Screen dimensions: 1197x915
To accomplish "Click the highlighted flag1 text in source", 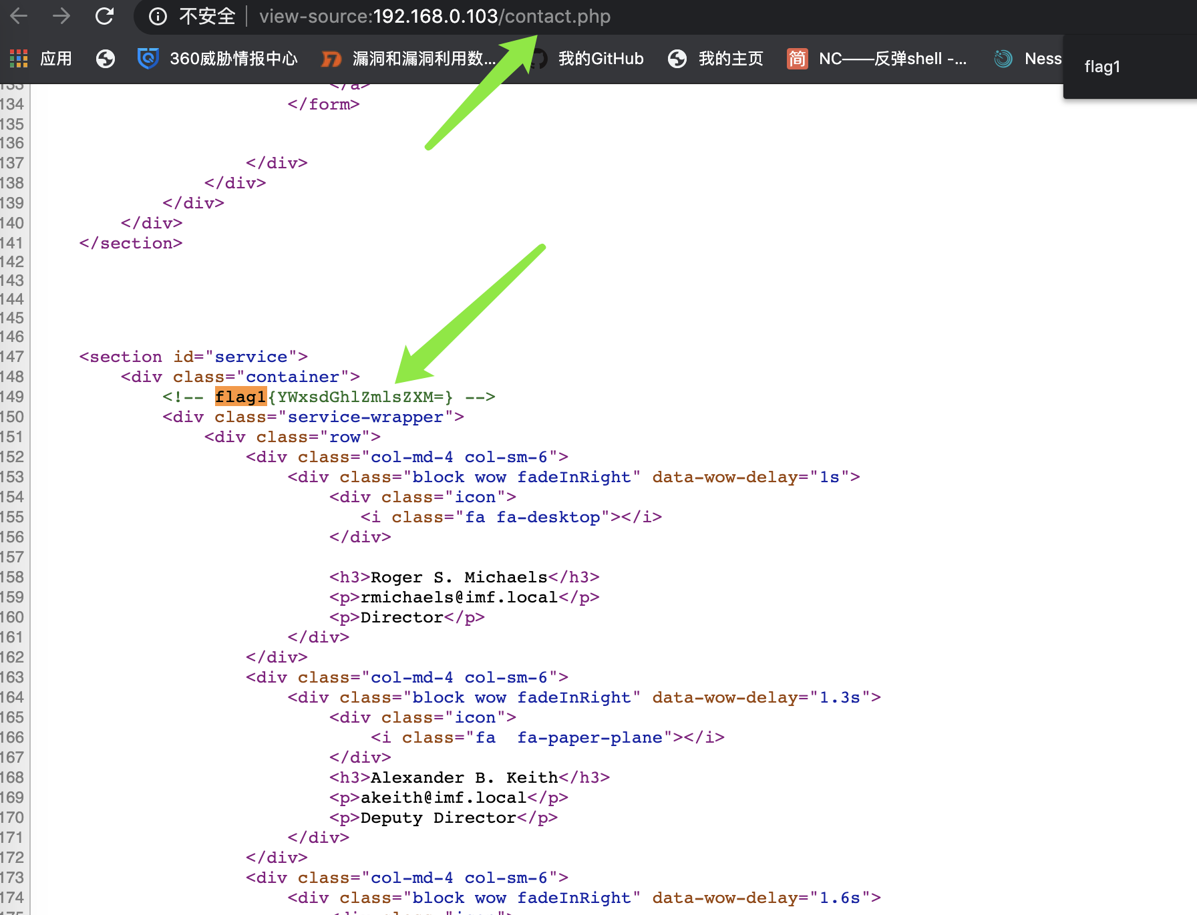I will (x=240, y=397).
